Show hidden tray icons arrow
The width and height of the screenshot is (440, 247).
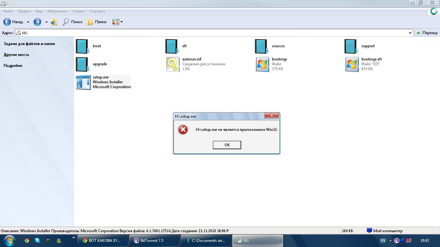pyautogui.click(x=390, y=241)
